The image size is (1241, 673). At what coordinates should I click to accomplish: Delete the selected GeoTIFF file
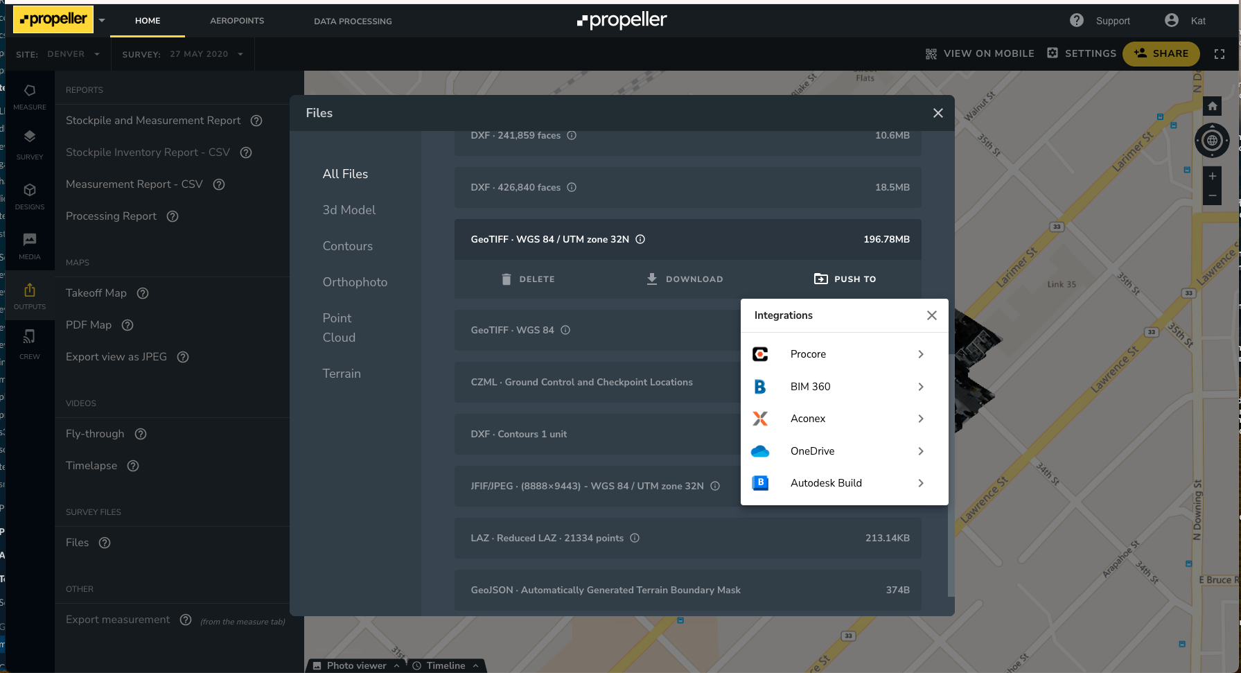pyautogui.click(x=528, y=279)
